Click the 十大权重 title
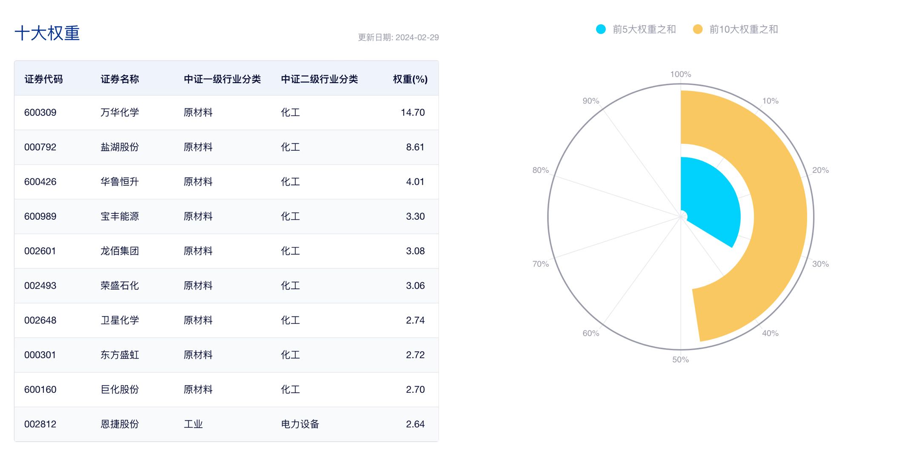 47,33
